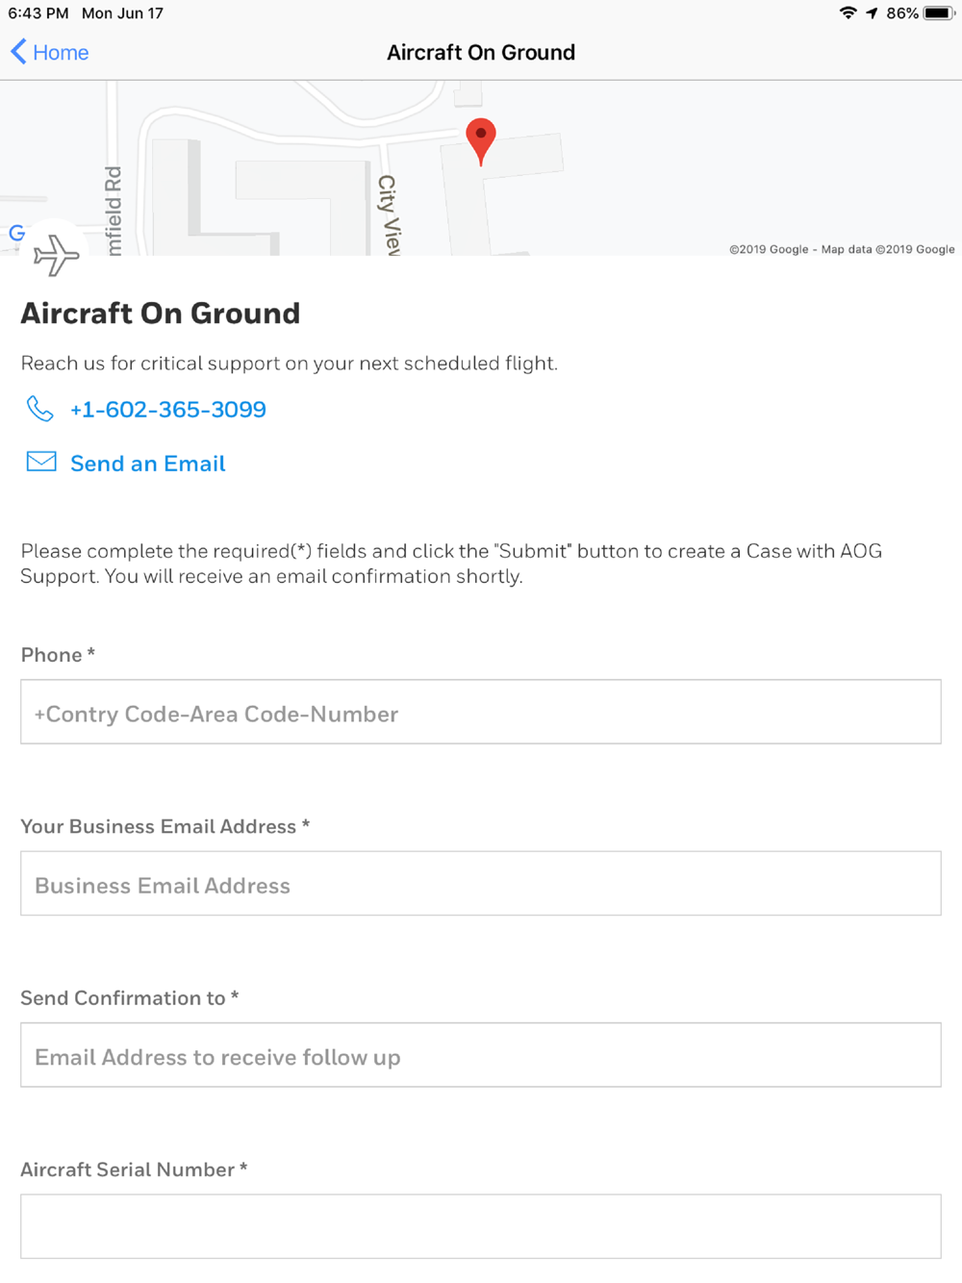Viewport: 962px width, 1283px height.
Task: Focus the Phone number input field
Action: click(481, 712)
